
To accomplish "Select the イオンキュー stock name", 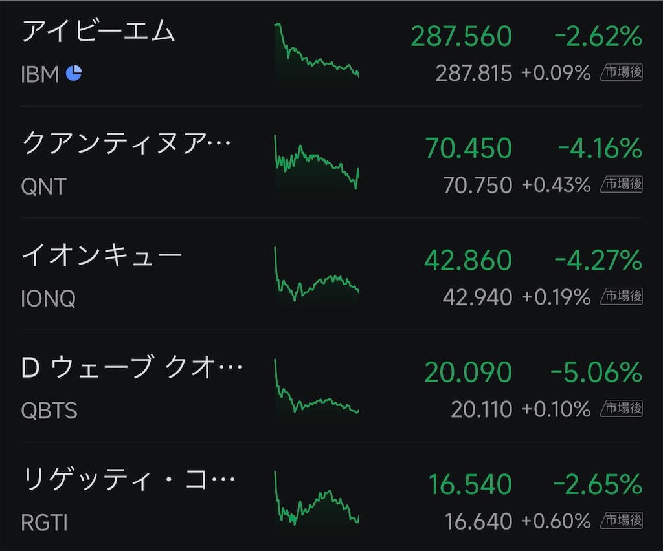I will point(102,255).
